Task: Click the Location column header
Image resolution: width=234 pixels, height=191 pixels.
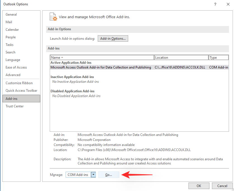Action: point(181,58)
